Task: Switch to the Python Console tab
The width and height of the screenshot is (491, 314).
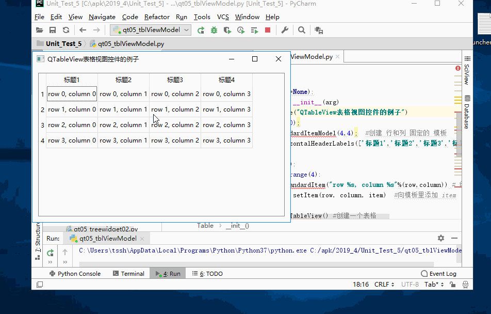Action: [75, 274]
